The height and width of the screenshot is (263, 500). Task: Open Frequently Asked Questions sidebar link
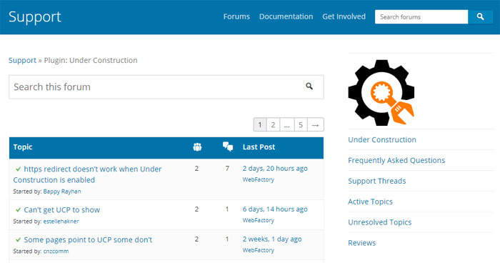coord(396,160)
